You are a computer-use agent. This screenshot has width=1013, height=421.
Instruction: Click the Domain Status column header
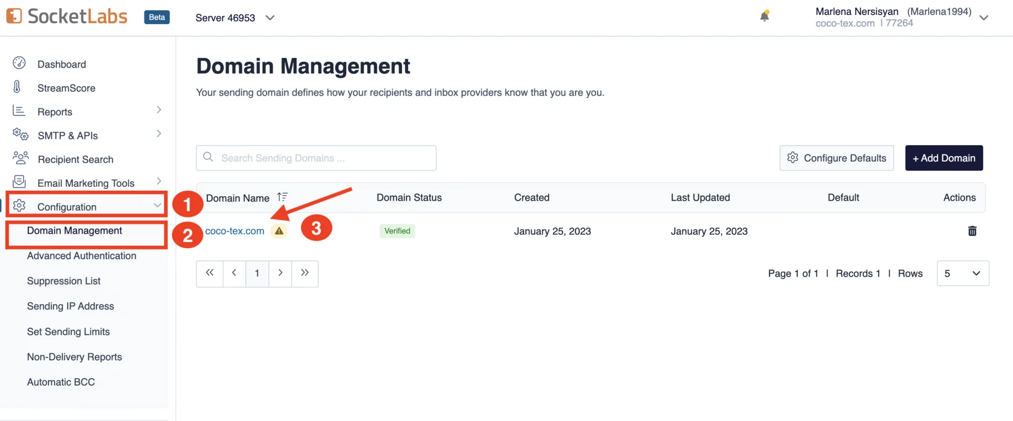(x=409, y=198)
